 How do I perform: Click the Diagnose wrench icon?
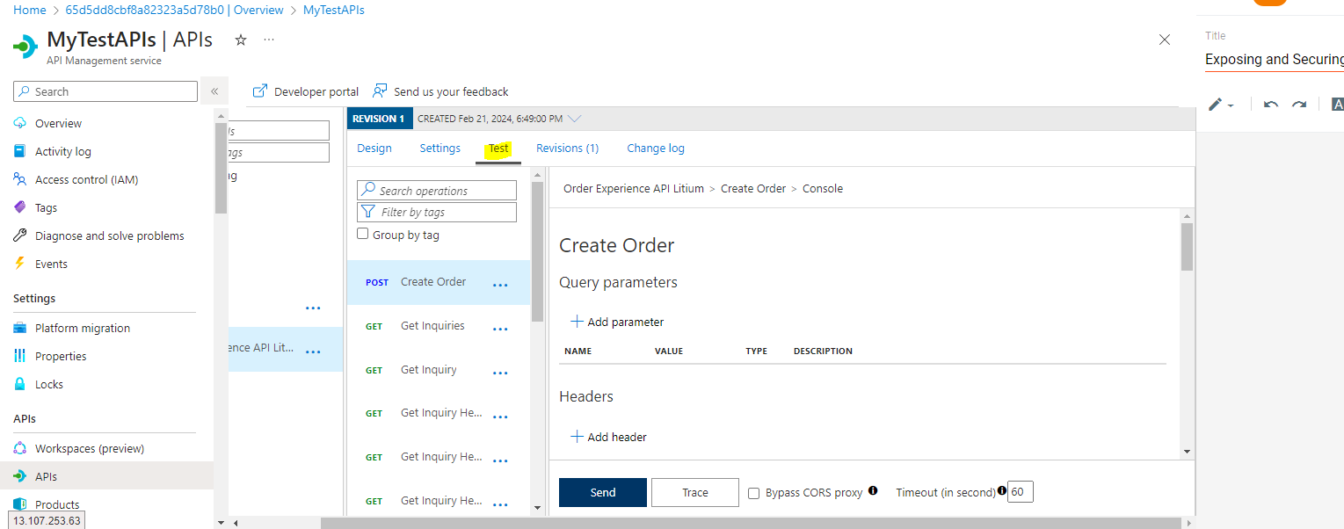pyautogui.click(x=20, y=236)
